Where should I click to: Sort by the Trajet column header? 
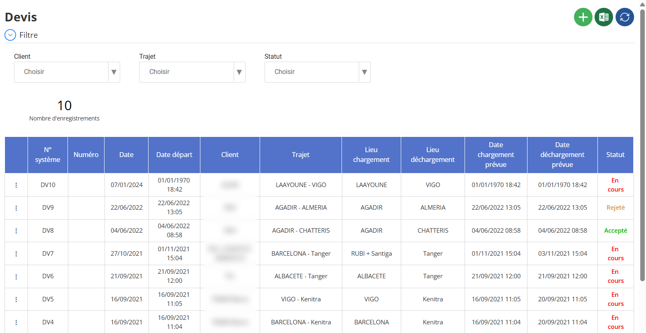tap(301, 155)
